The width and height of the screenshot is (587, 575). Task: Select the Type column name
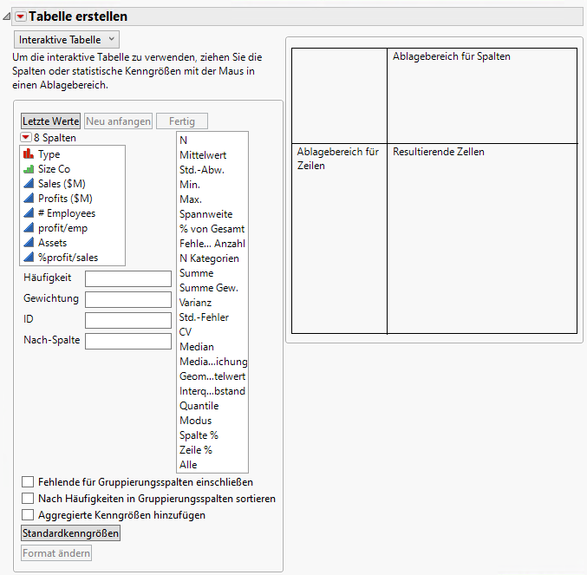pyautogui.click(x=49, y=154)
